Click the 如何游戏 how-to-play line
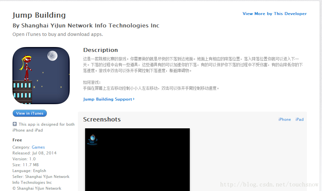Screen dimensions: 322x191 click(x=92, y=82)
